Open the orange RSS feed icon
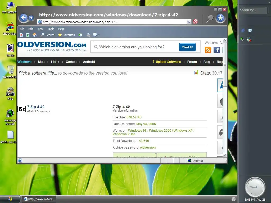The image size is (271, 203). (x=208, y=50)
